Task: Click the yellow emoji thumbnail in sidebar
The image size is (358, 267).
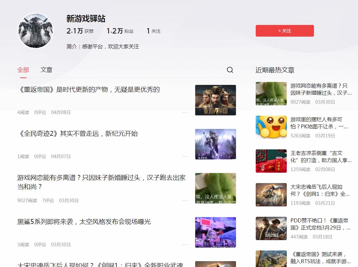Action: tap(271, 127)
